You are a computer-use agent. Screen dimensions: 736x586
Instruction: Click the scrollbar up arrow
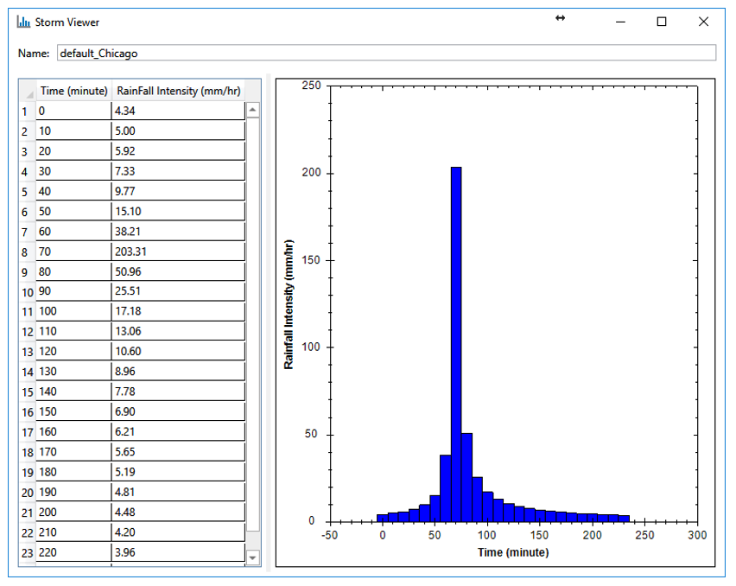[254, 109]
